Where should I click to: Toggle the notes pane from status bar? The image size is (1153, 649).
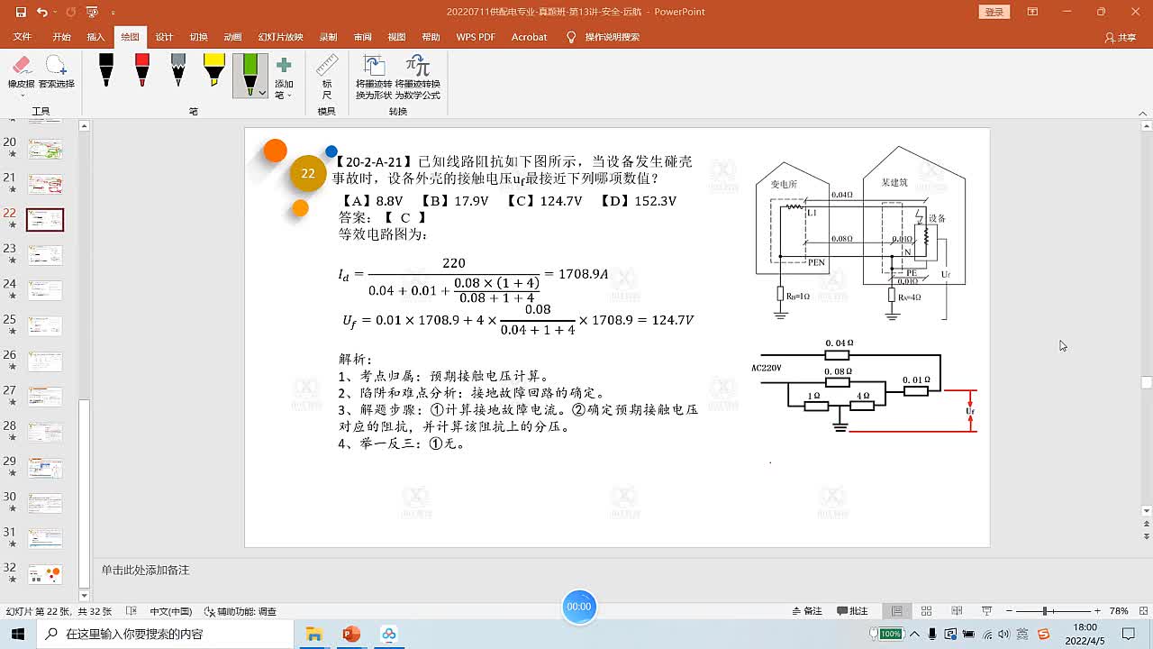(805, 611)
